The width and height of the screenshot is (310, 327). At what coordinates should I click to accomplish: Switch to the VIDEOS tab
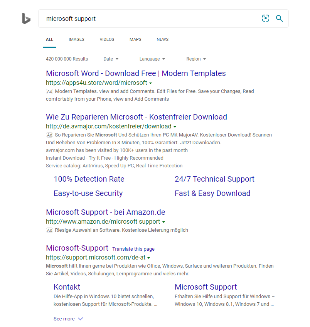[x=107, y=39]
